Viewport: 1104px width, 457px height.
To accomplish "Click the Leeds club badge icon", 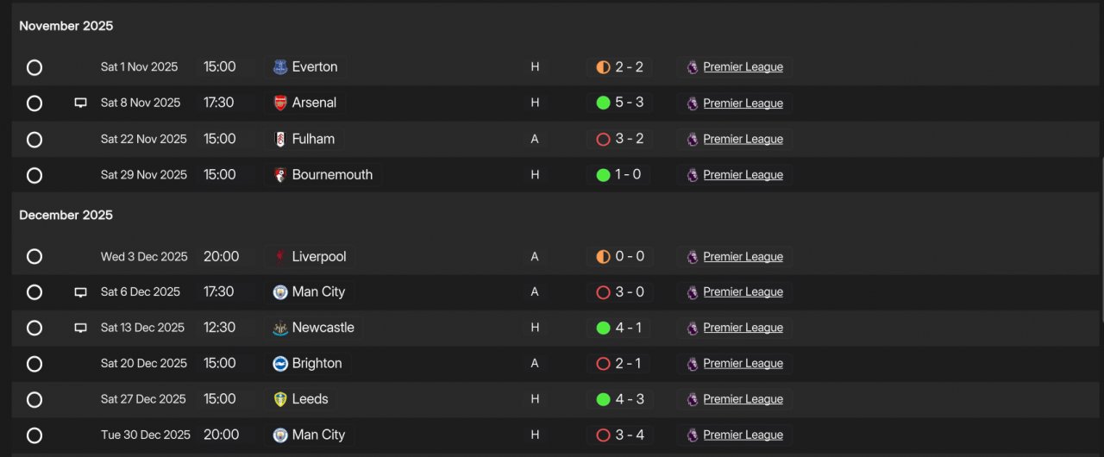I will (x=280, y=399).
